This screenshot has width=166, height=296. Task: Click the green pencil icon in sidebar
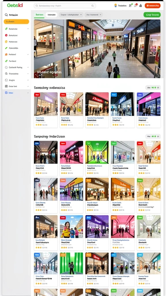[6, 48]
